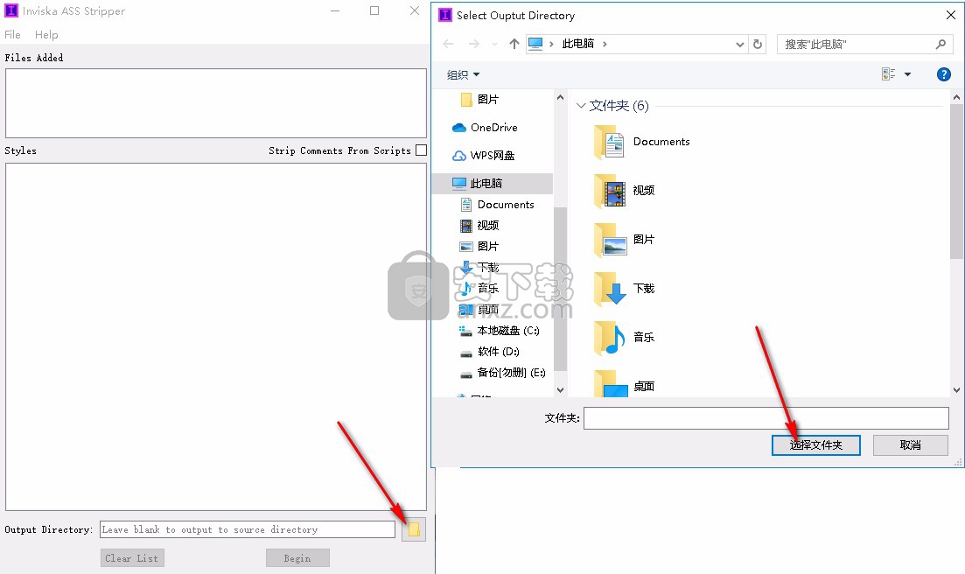Click the 文件夹 name input field
Viewport: 965px width, 574px height.
[766, 417]
